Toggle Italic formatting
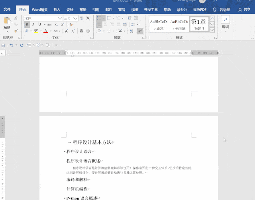Image resolution: width=255 pixels, height=200 pixels. pos(33,25)
